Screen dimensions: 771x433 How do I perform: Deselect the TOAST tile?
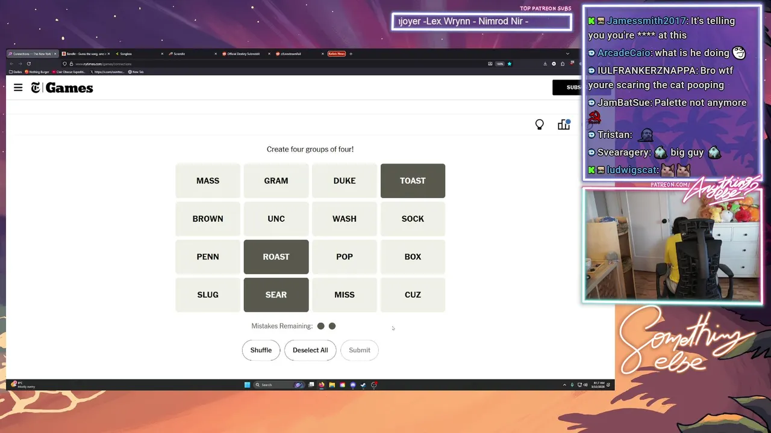(413, 180)
